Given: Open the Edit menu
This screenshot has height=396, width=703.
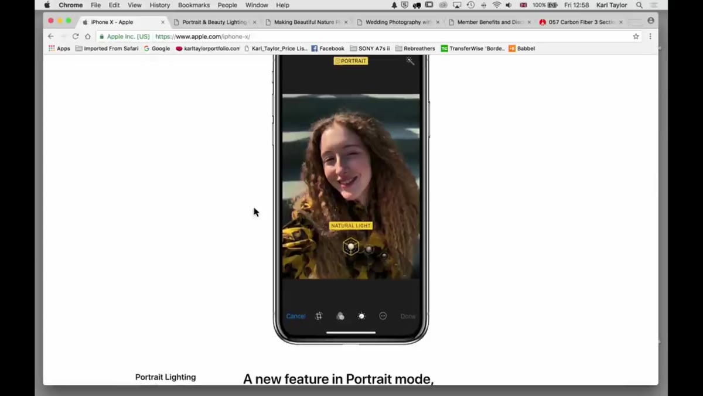Looking at the screenshot, I should pyautogui.click(x=114, y=5).
